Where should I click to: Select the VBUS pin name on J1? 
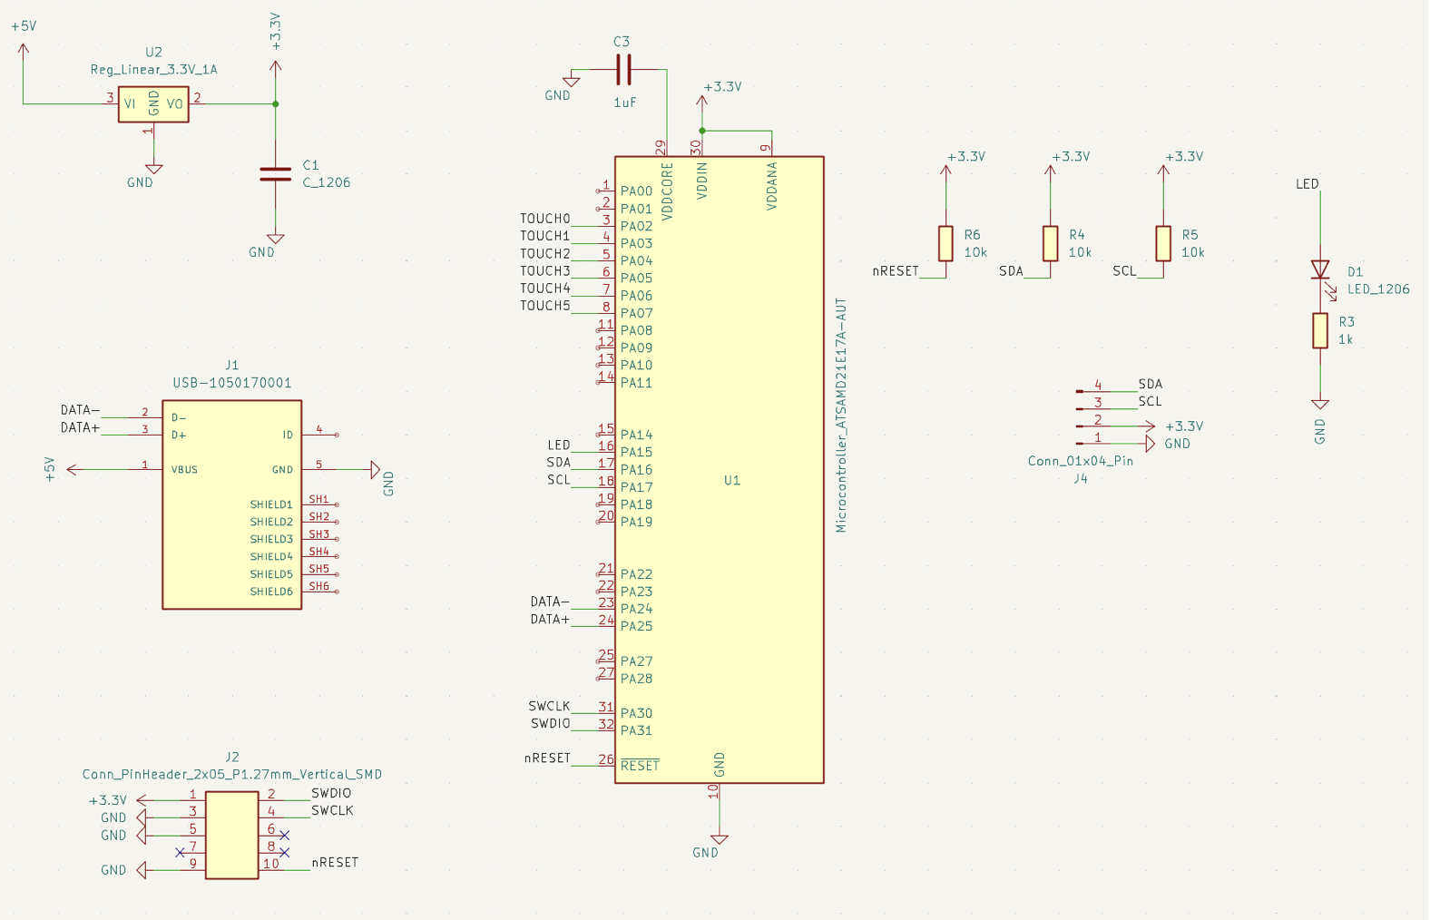(184, 470)
